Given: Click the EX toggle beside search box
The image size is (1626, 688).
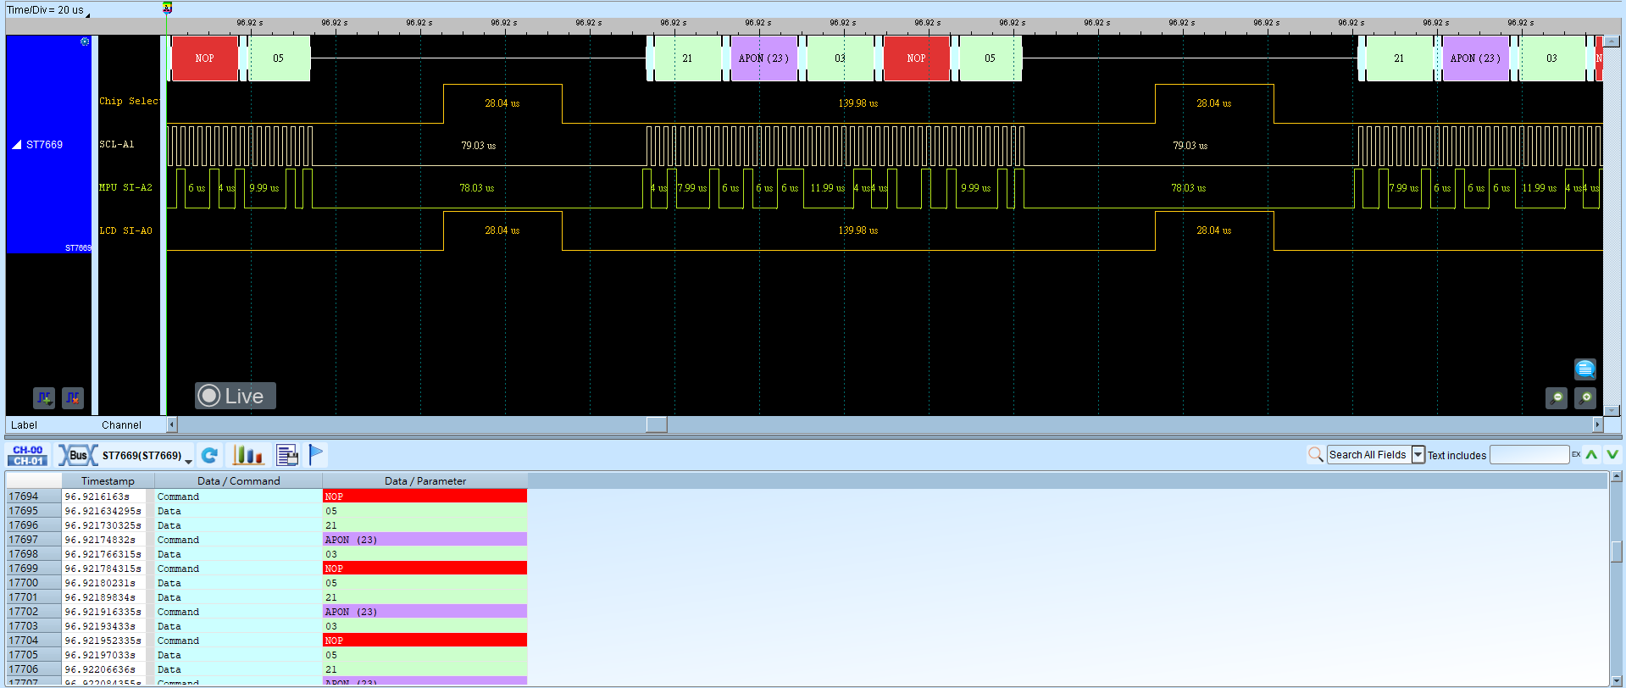Looking at the screenshot, I should click(x=1576, y=455).
